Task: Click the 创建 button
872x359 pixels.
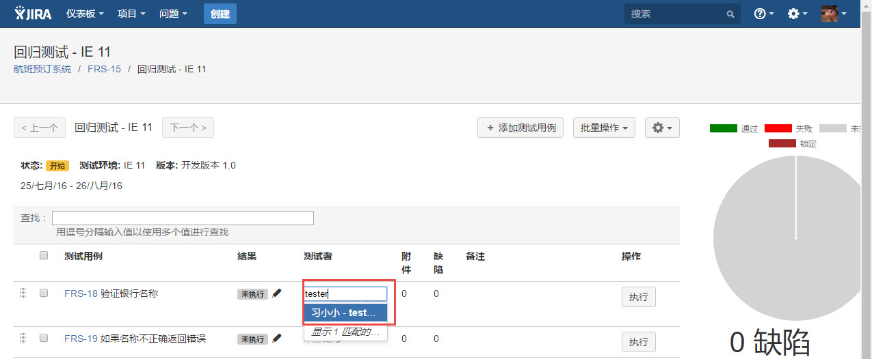Action: pyautogui.click(x=220, y=14)
